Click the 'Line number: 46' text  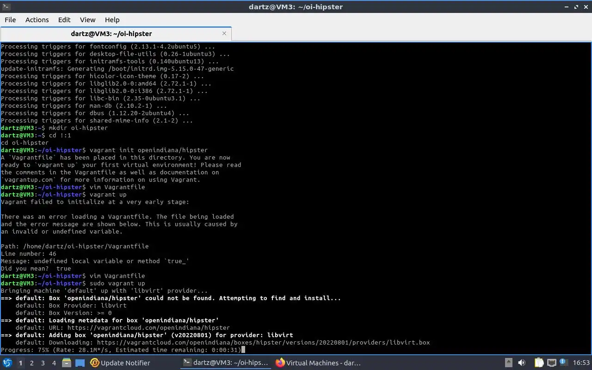pos(29,254)
